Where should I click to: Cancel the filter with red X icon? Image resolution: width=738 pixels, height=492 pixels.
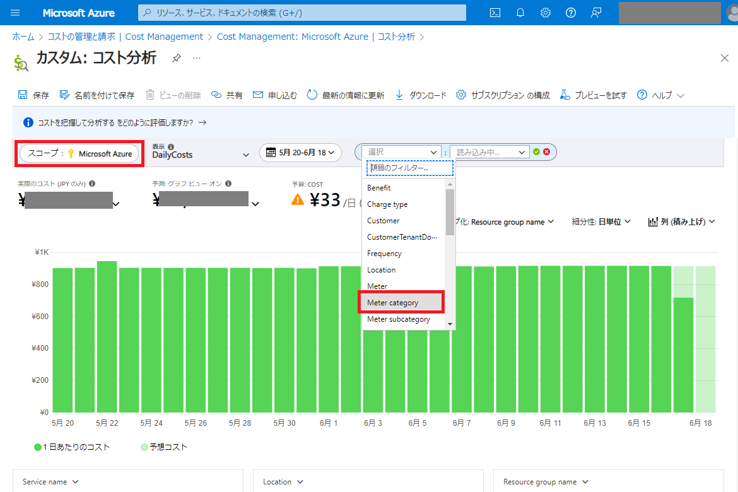546,151
